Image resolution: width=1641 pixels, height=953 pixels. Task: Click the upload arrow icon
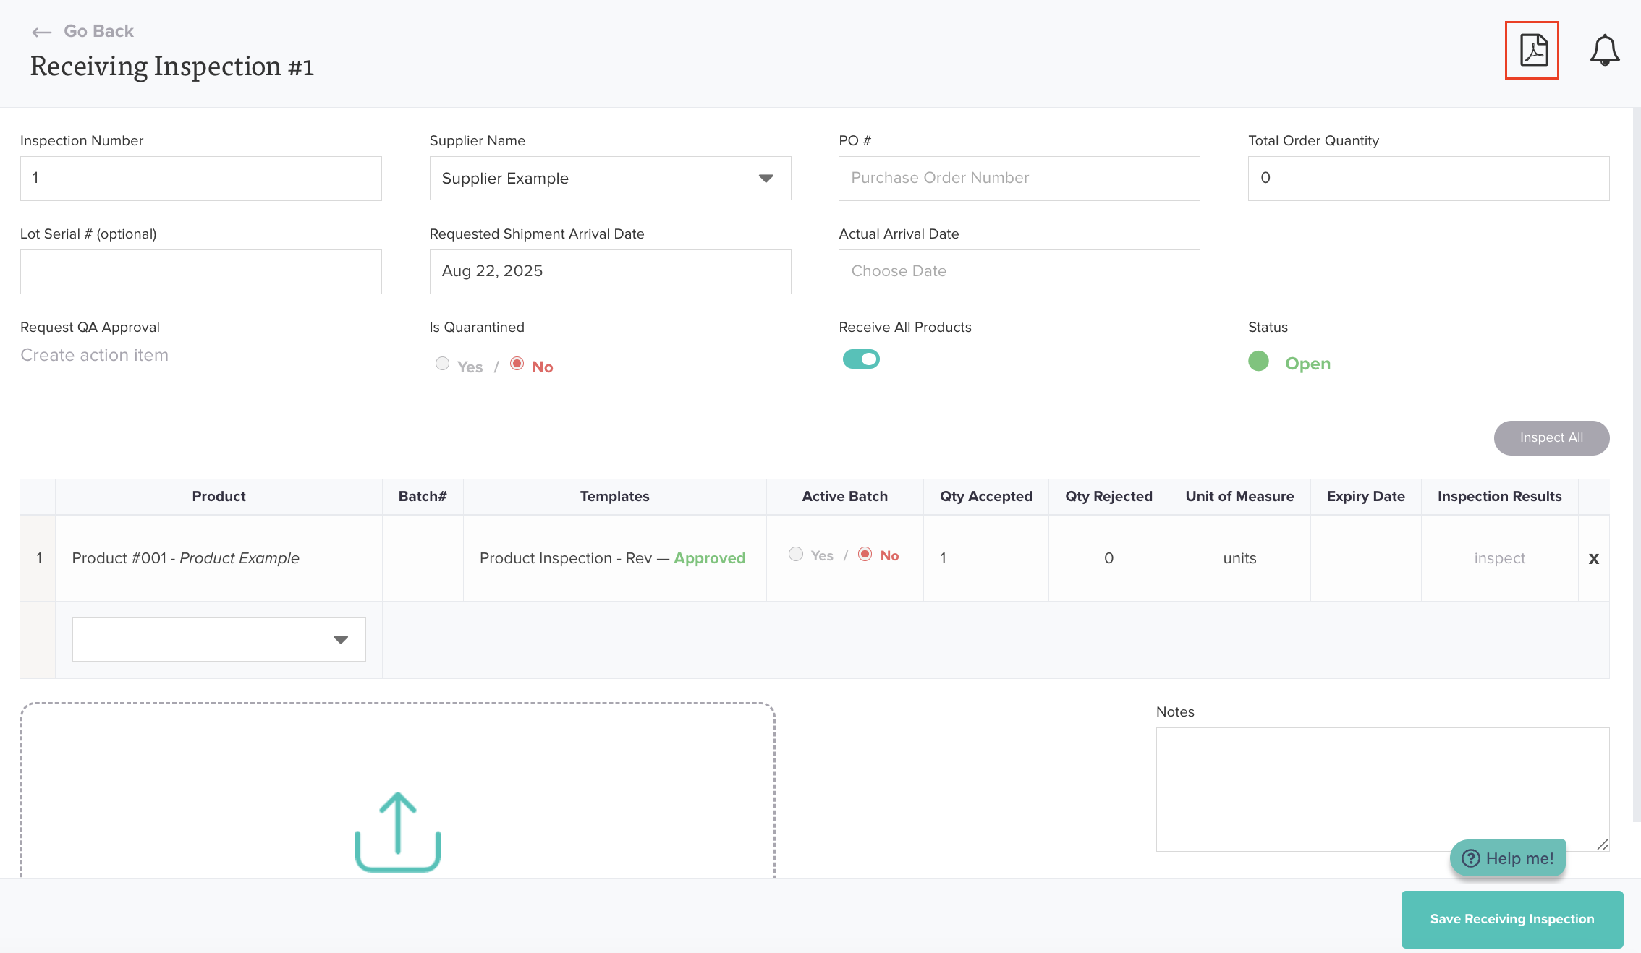coord(398,832)
